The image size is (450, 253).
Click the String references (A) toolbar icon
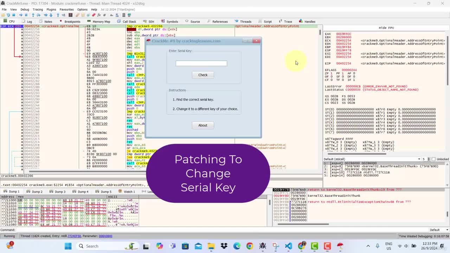coord(111,15)
